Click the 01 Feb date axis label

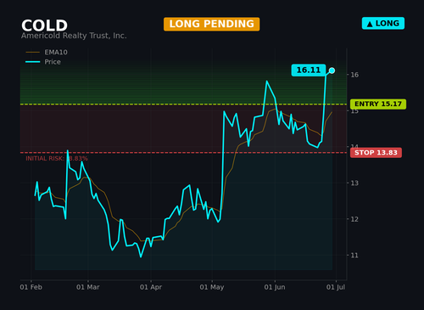pos(31,287)
